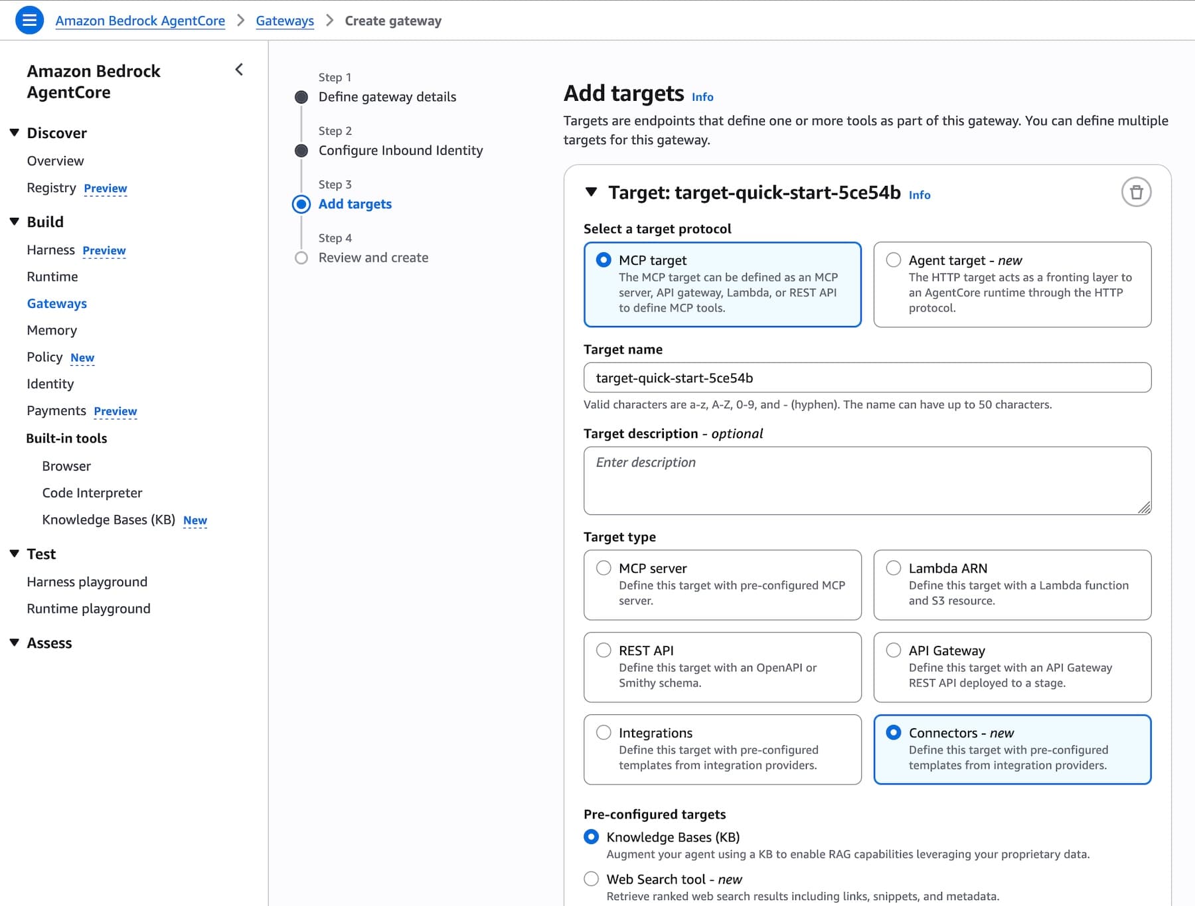Collapse the Discover section
This screenshot has height=906, width=1195.
pos(15,133)
